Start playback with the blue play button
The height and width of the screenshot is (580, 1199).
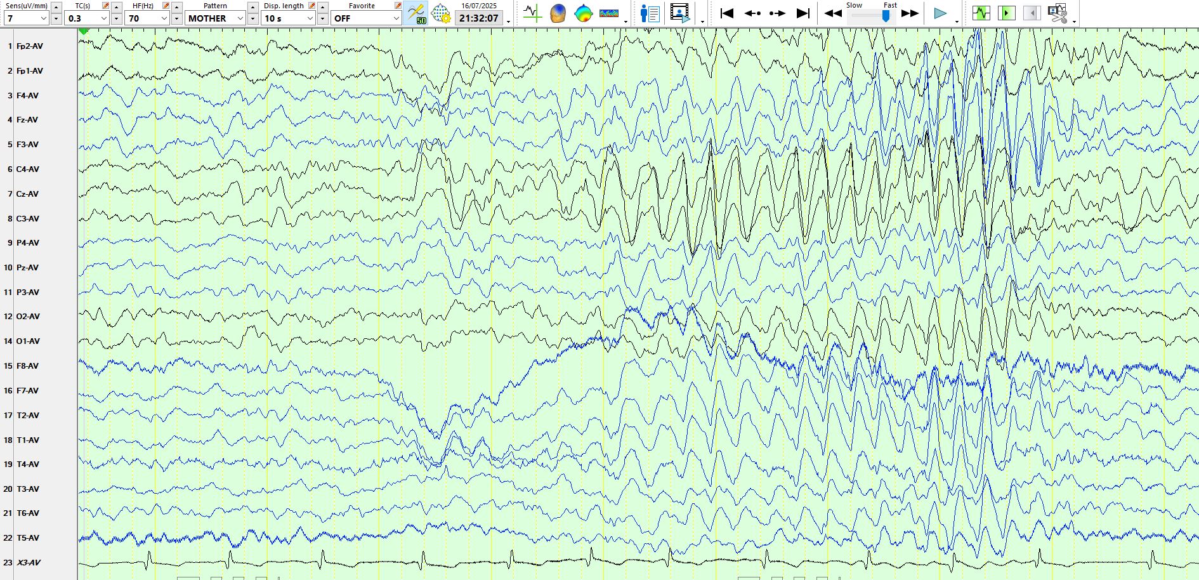point(940,13)
